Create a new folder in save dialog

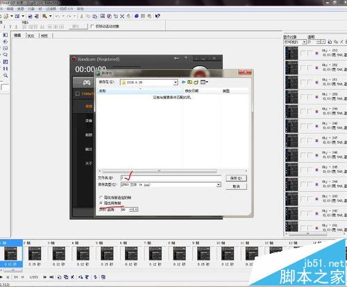click(x=196, y=82)
